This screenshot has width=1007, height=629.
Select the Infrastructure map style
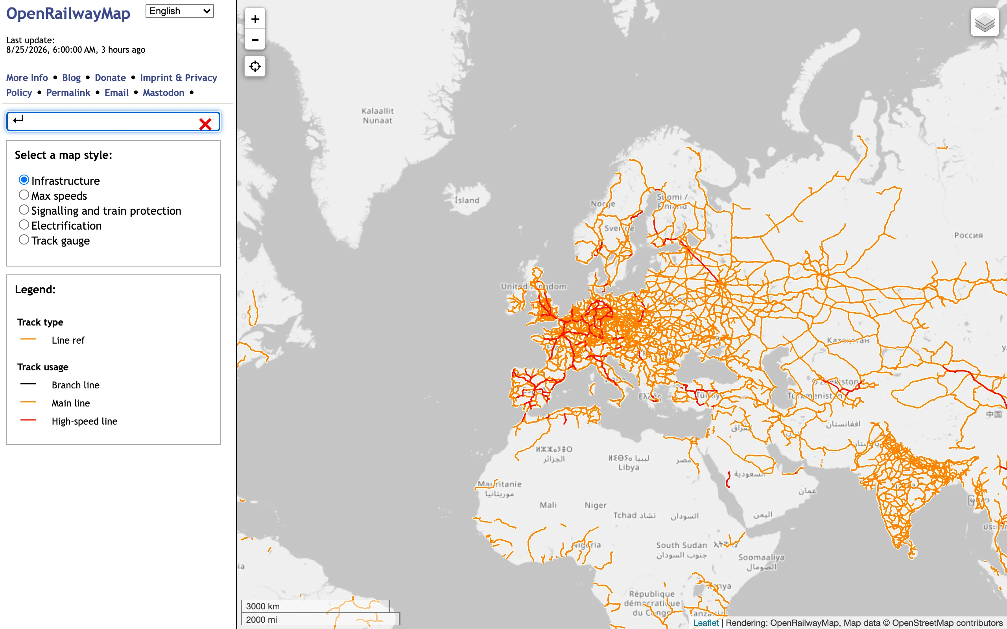pos(24,180)
